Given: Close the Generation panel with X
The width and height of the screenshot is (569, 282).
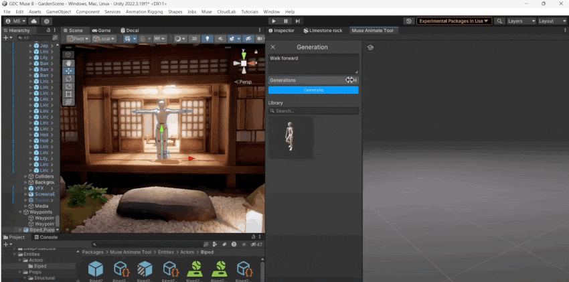Looking at the screenshot, I should pyautogui.click(x=273, y=47).
